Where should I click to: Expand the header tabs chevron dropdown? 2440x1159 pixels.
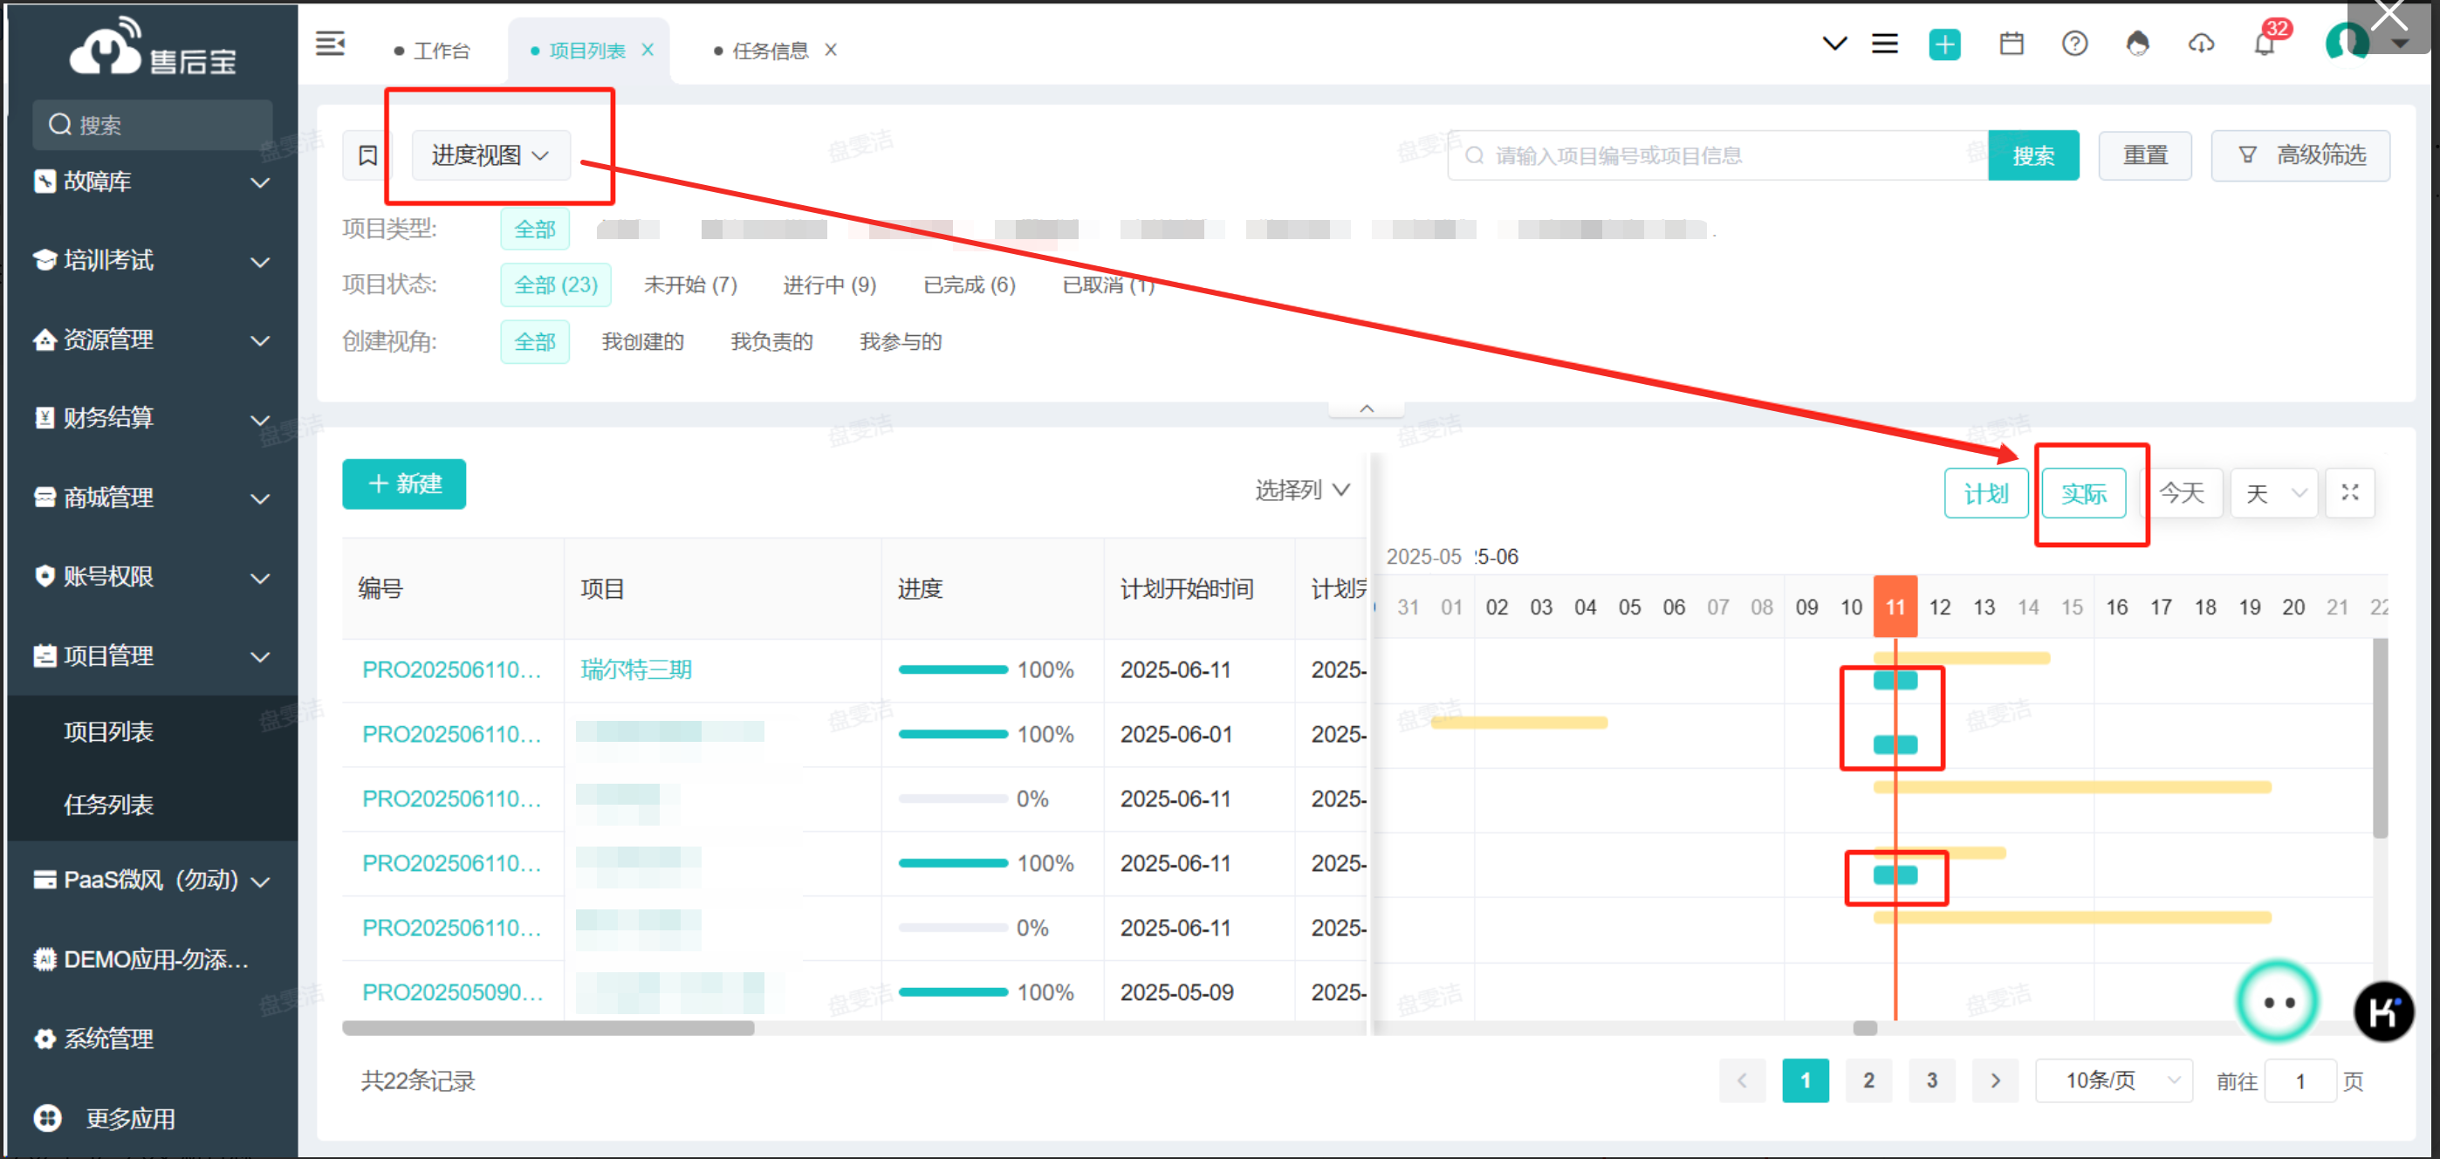[x=1833, y=44]
